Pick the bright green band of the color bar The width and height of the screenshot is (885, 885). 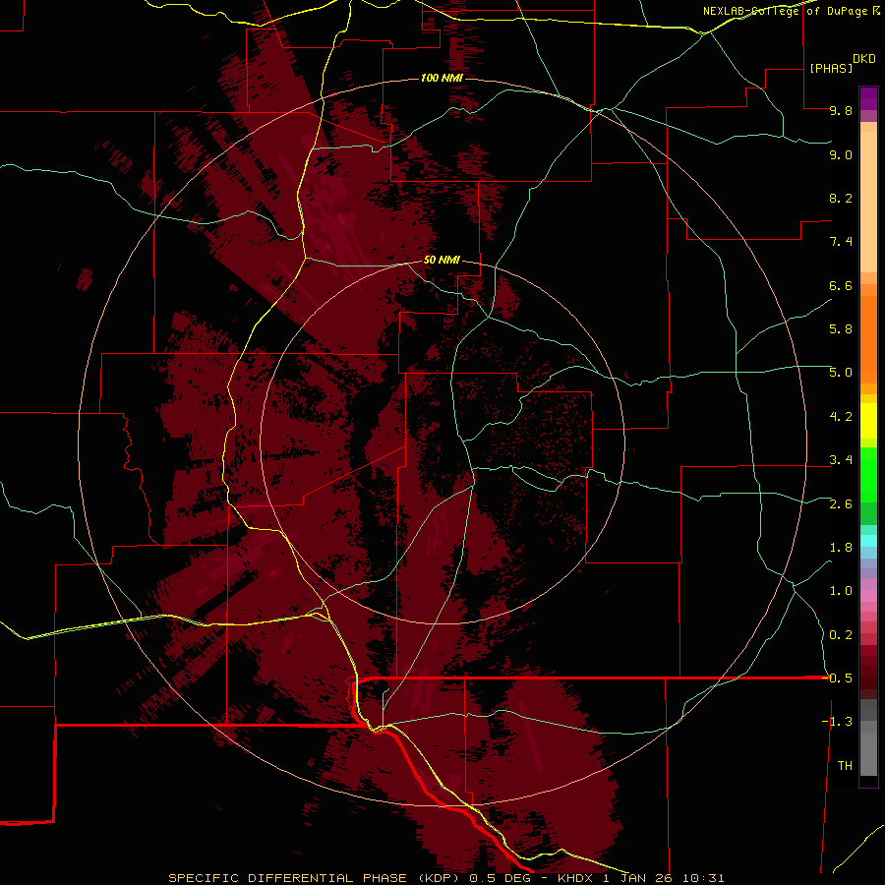[x=868, y=474]
